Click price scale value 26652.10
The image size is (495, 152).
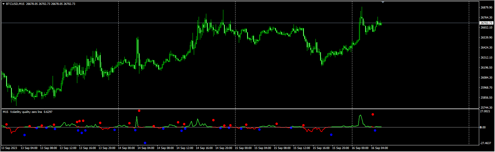(486, 27)
